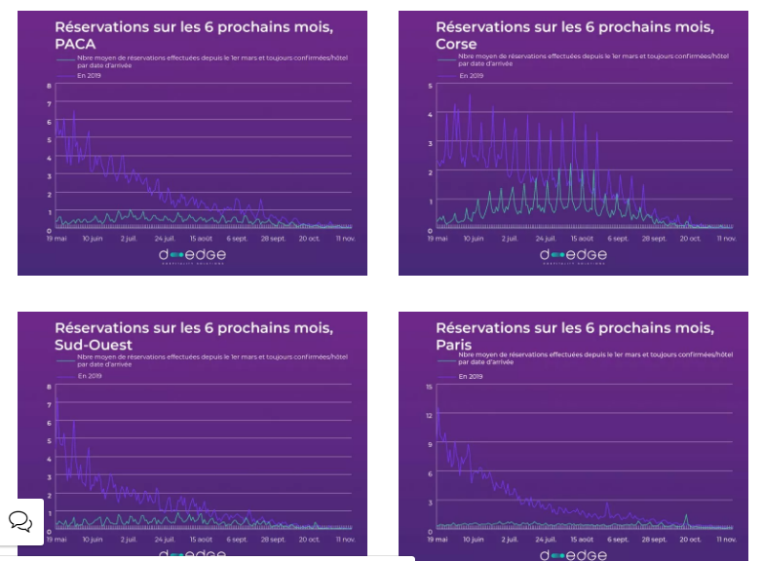Select 'En 2019' legend in PACA chart
The image size is (763, 561).
90,75
